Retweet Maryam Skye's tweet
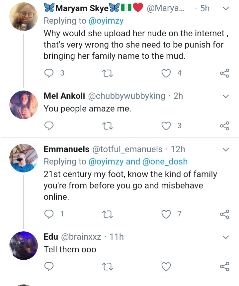 pos(108,73)
